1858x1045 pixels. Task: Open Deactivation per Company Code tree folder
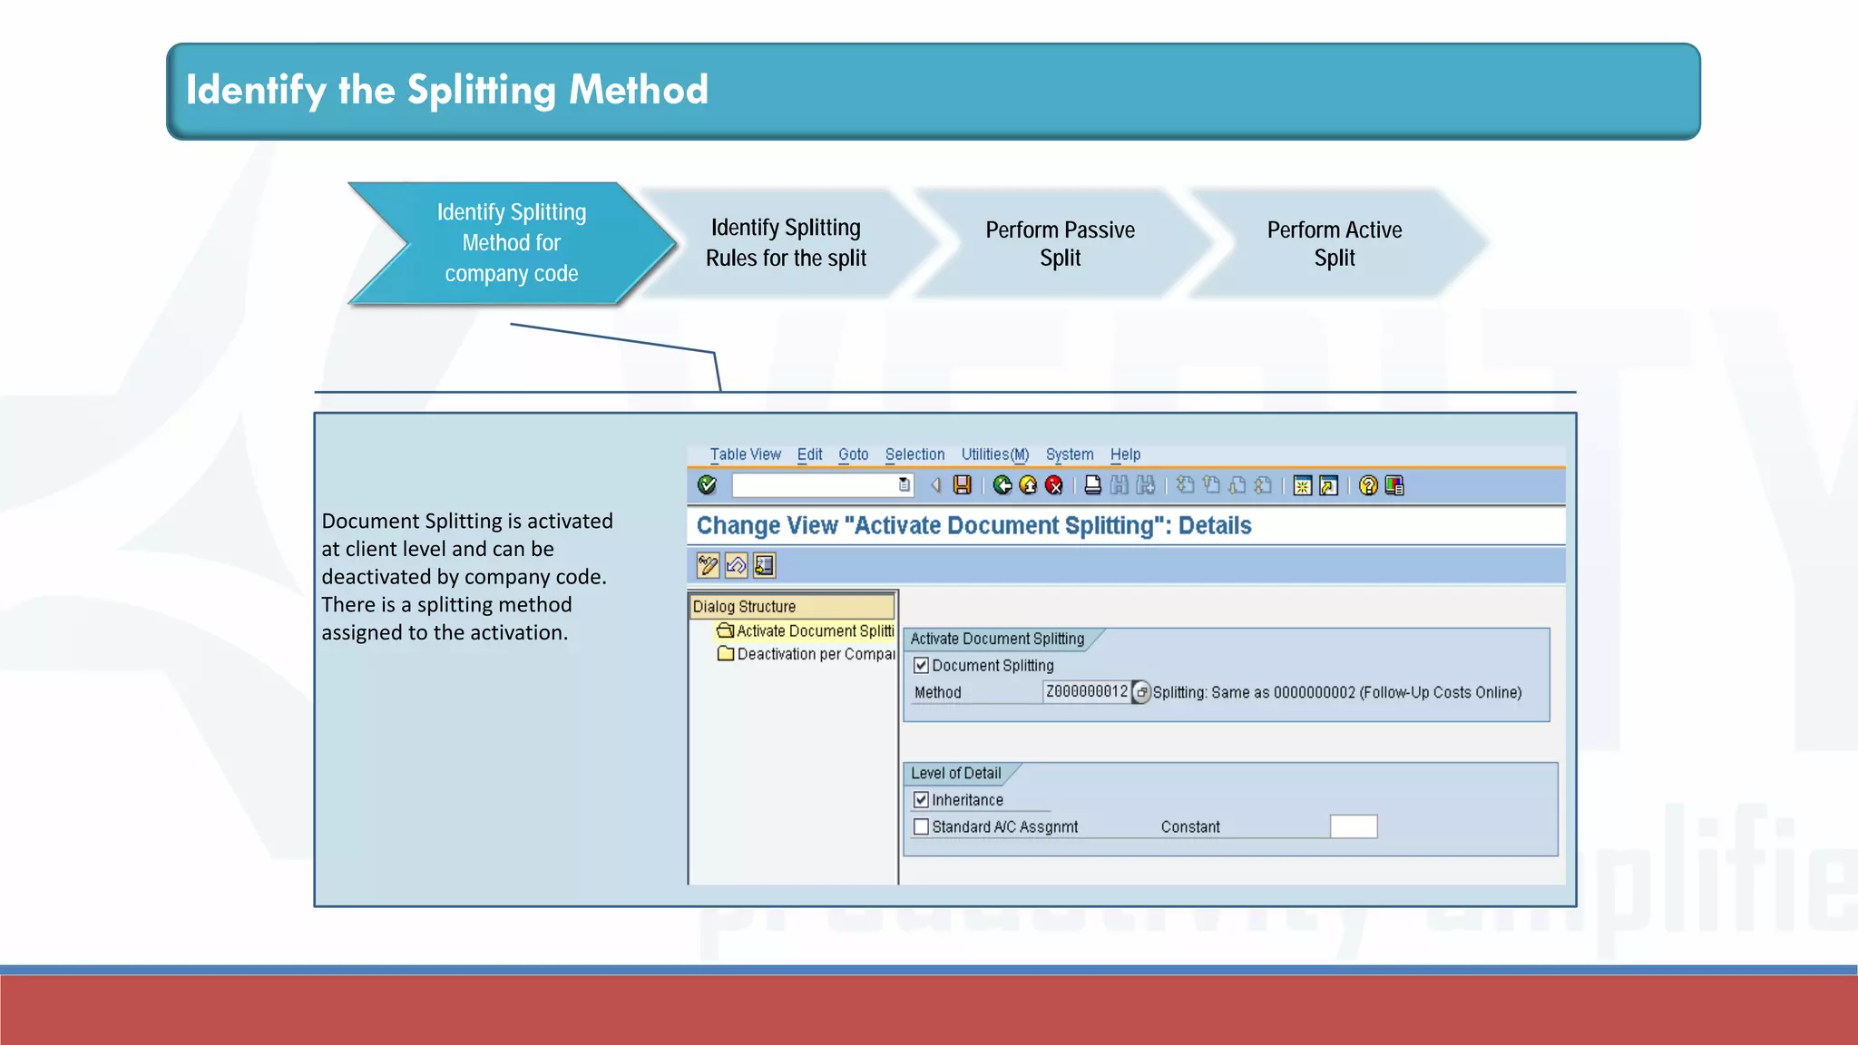[x=807, y=654]
